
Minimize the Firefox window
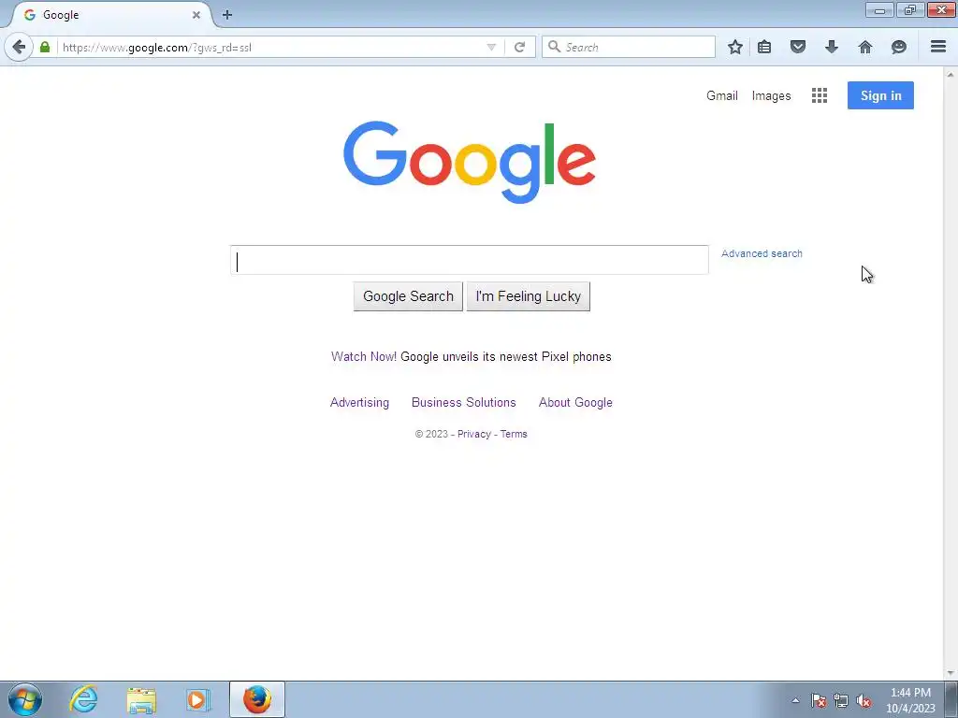click(x=879, y=9)
